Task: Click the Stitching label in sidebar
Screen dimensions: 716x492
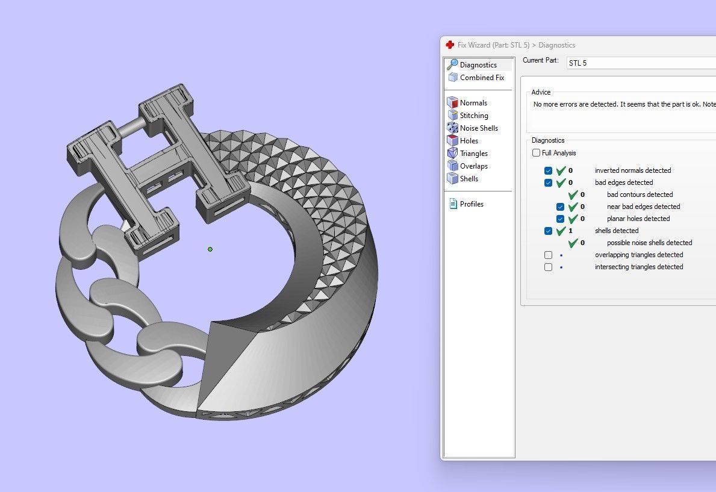Action: tap(474, 116)
